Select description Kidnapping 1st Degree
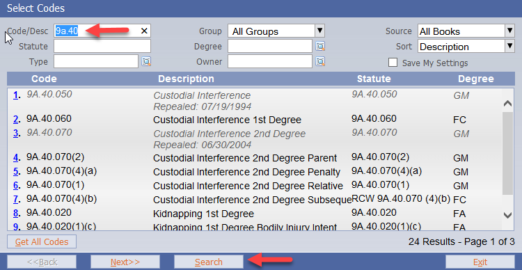The width and height of the screenshot is (522, 270). 203,214
